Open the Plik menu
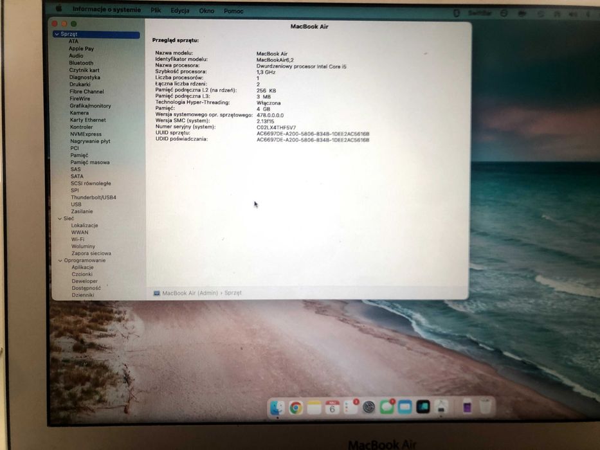 pyautogui.click(x=156, y=10)
